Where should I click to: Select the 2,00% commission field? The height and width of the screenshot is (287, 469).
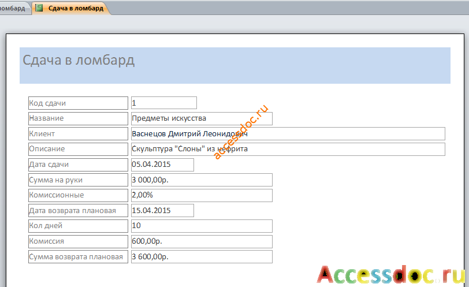tap(202, 195)
